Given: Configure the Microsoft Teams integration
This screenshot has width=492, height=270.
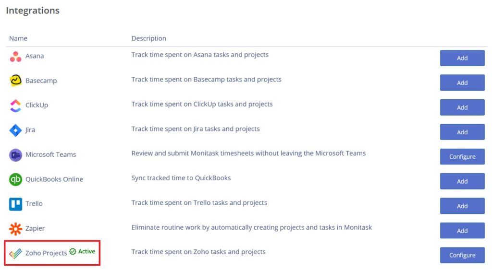Looking at the screenshot, I should pyautogui.click(x=462, y=157).
